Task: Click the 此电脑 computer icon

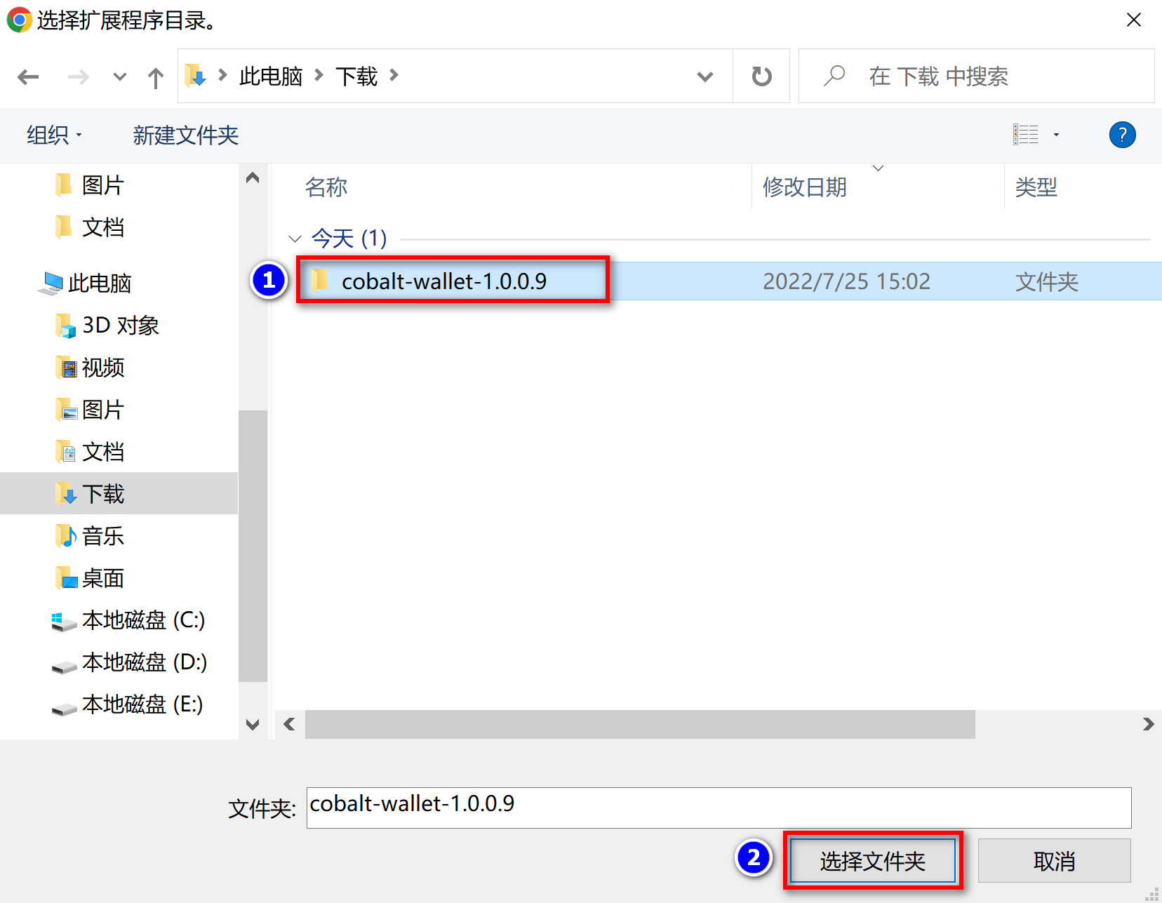Action: pyautogui.click(x=51, y=283)
